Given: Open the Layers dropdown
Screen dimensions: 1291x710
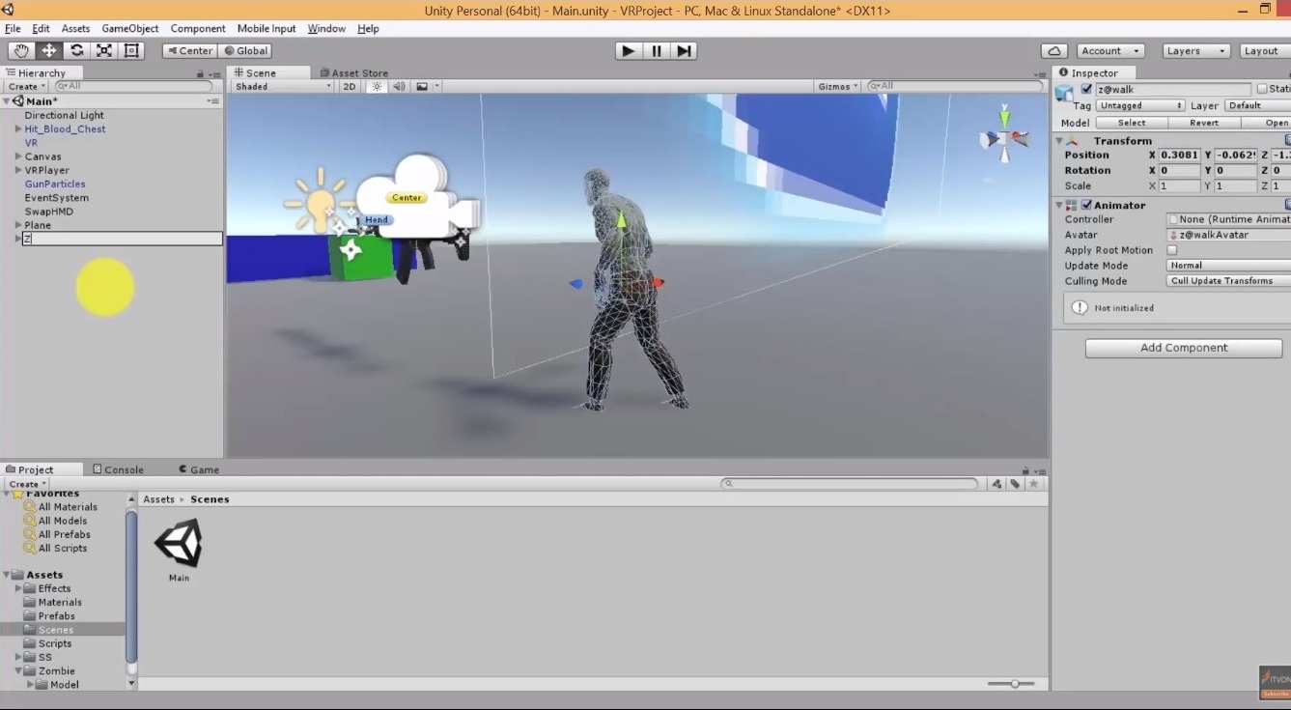Looking at the screenshot, I should tap(1196, 51).
